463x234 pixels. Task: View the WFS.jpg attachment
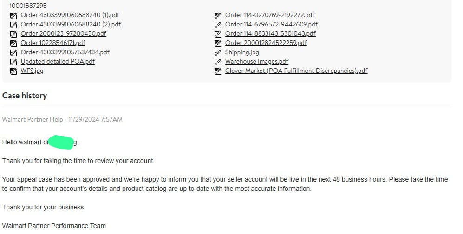pos(32,71)
